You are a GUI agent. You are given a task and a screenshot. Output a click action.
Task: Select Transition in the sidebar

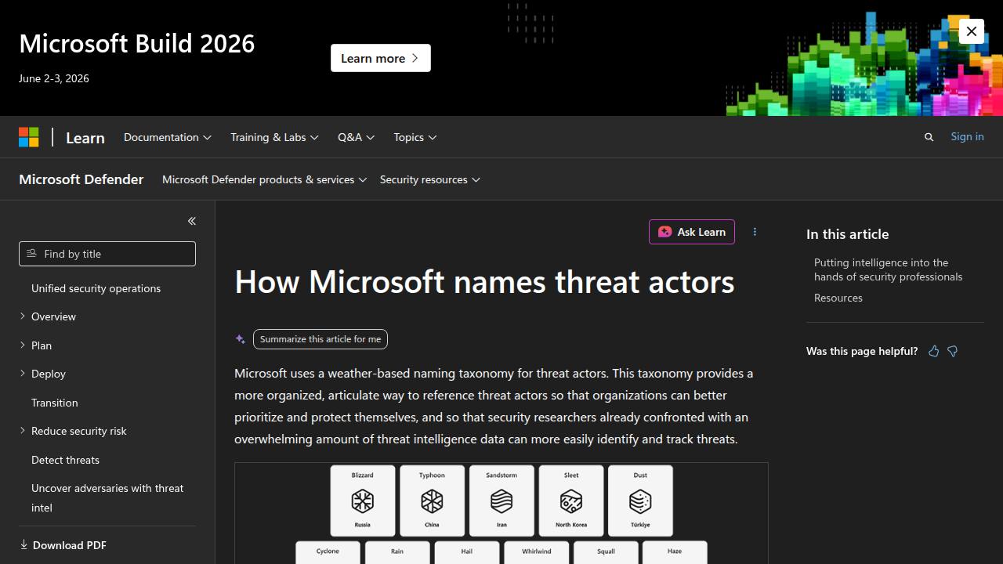pos(55,403)
